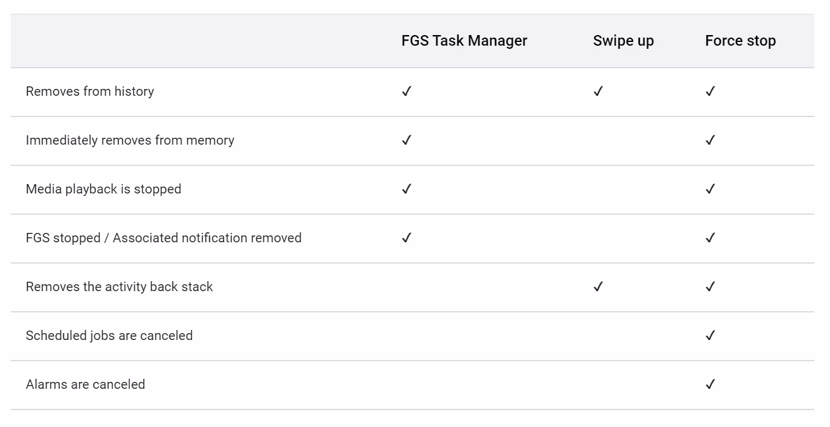
Task: Click Force stop checkmark in Removes from history row
Action: 710,91
